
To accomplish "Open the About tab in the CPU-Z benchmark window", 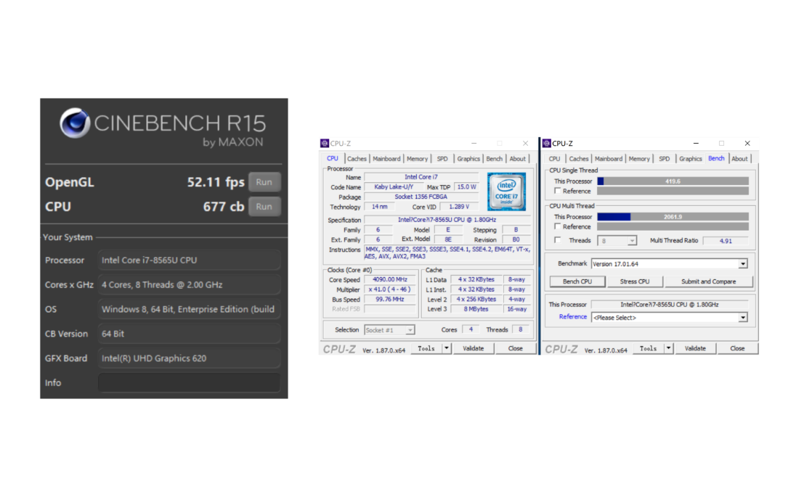I will click(x=739, y=159).
